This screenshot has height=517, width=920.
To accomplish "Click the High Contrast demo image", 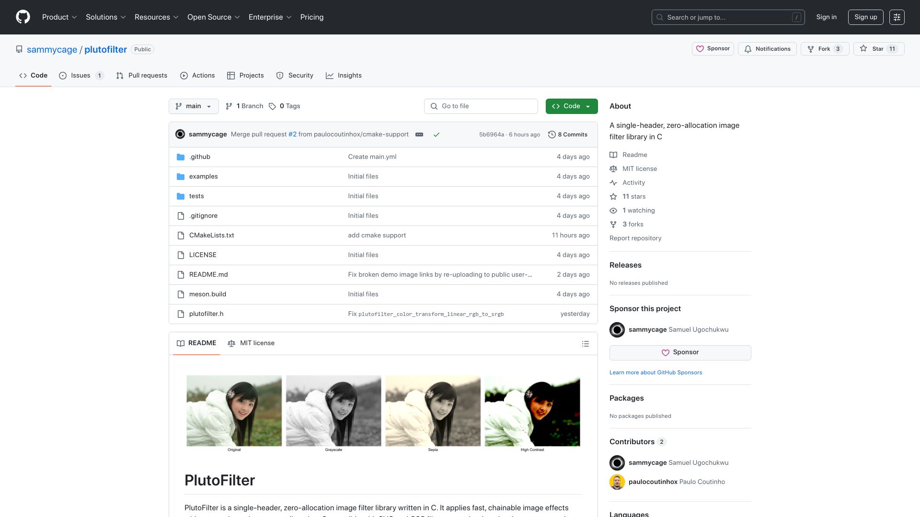I will point(532,412).
